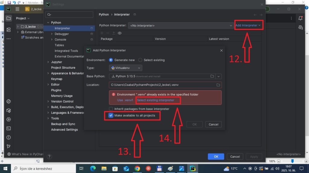Viewport: 309px width, 173px height.
Task: Select the Select existing radio button
Action: tap(140, 60)
